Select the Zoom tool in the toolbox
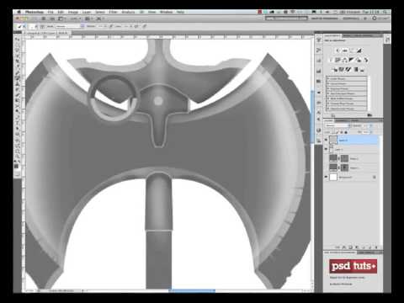Image resolution: width=404 pixels, height=303 pixels. pos(18,157)
